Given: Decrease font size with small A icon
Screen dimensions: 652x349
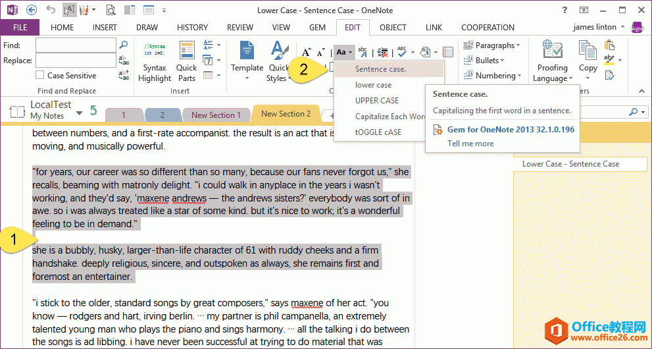Looking at the screenshot, I should (320, 53).
